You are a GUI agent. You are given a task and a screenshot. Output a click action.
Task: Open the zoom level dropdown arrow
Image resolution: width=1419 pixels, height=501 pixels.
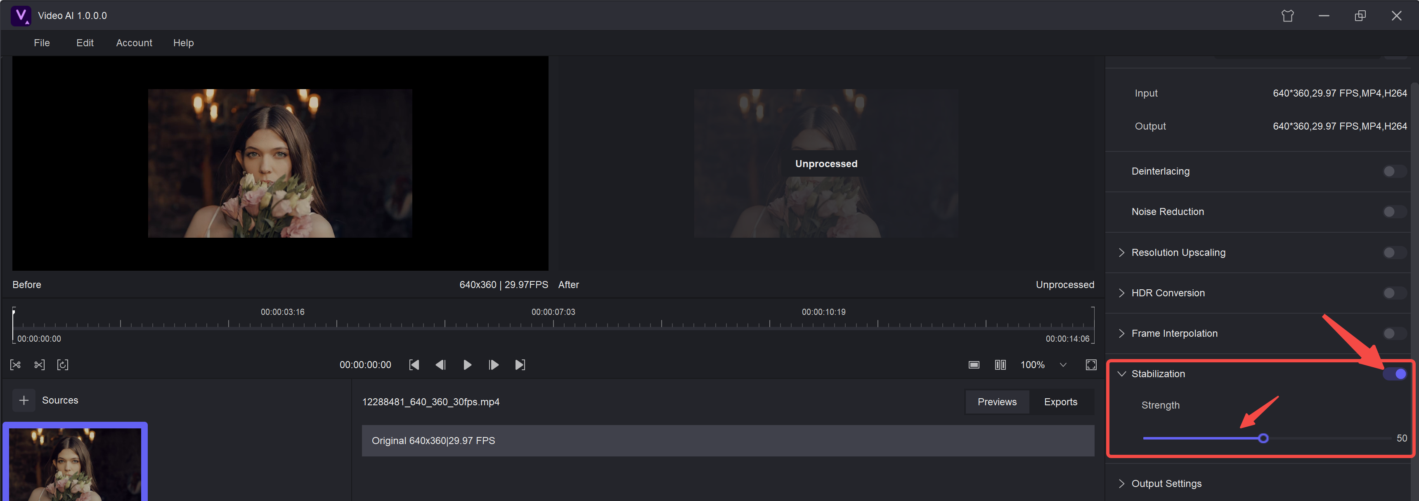click(1063, 365)
